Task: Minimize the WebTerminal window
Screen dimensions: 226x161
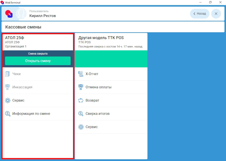Action: pos(200,2)
